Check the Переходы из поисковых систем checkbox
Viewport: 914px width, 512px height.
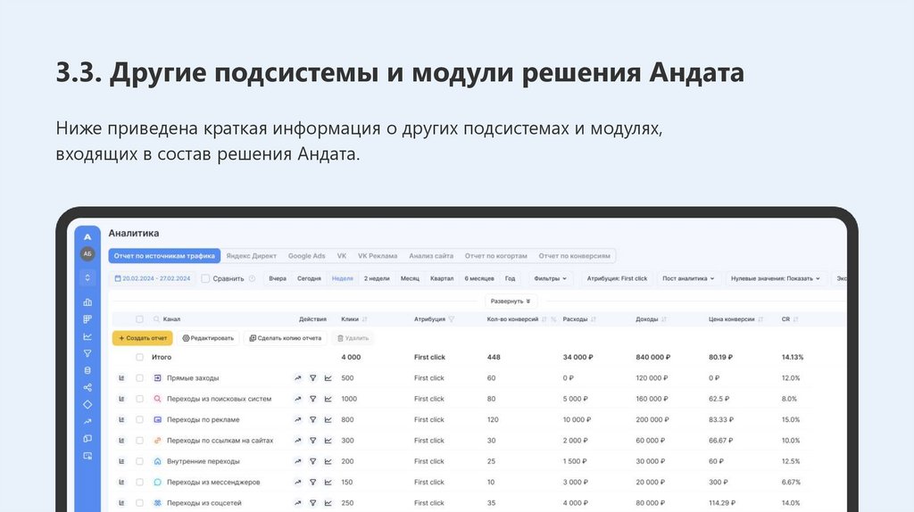(139, 399)
